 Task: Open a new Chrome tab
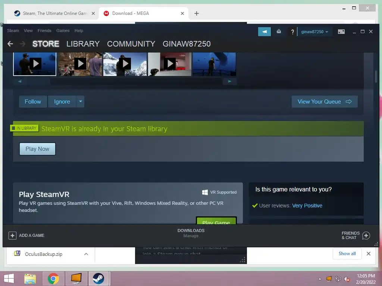[x=197, y=13]
